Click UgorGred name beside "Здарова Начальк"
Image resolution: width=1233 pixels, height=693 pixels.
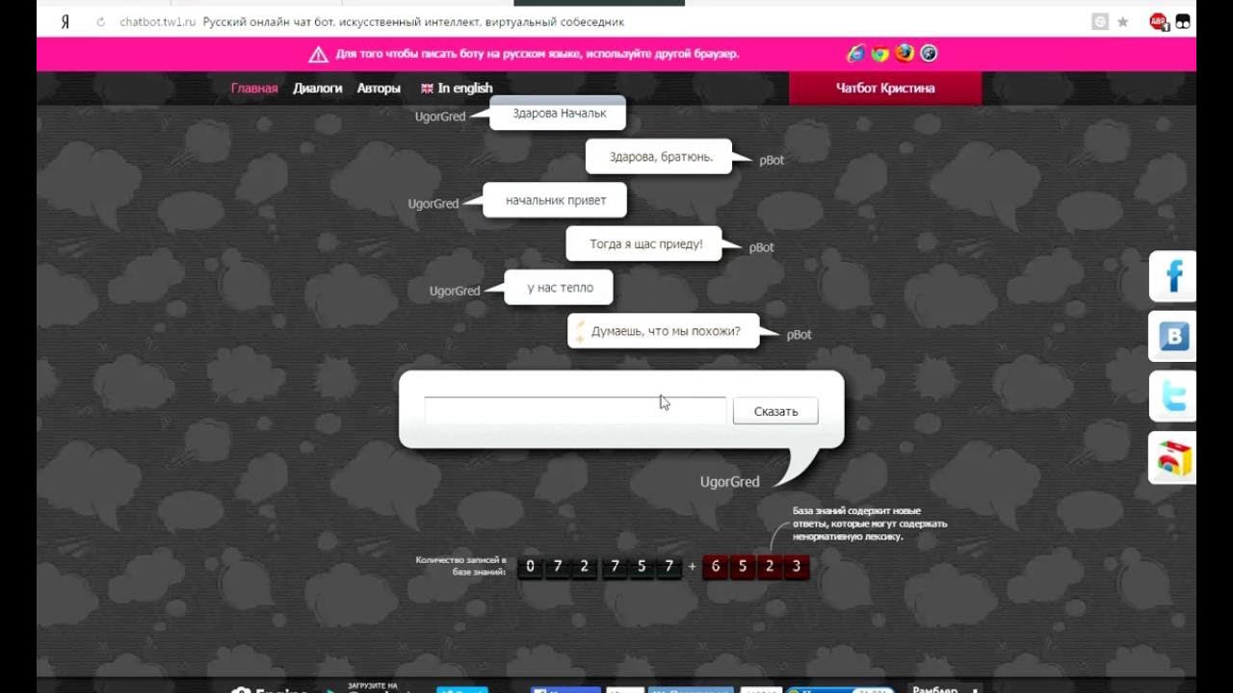point(440,116)
